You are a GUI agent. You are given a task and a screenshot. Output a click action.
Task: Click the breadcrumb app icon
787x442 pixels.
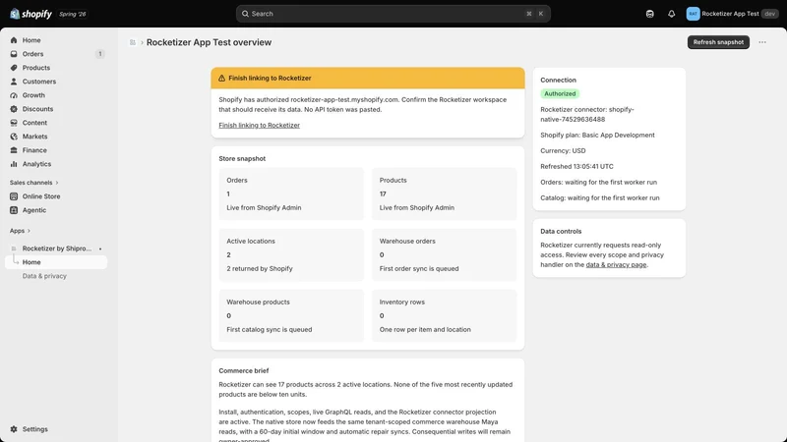133,42
